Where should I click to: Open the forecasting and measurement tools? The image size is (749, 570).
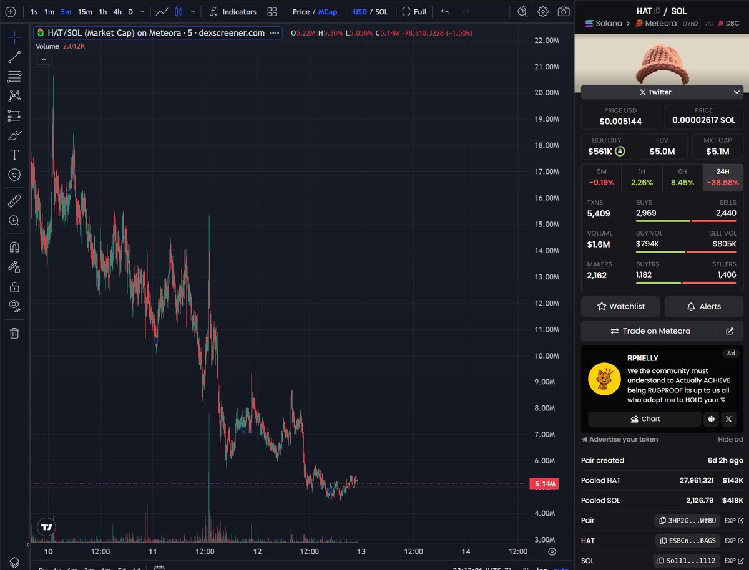[x=14, y=116]
